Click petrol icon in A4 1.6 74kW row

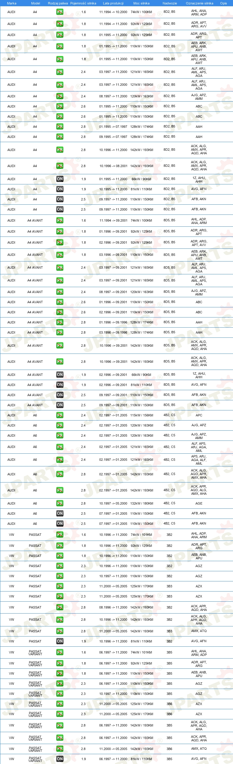(60, 12)
